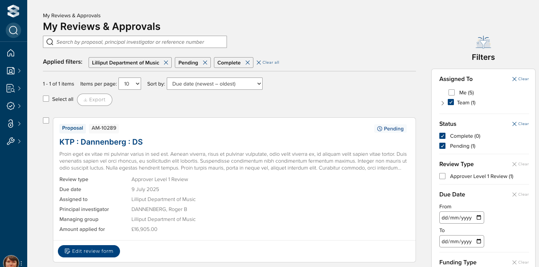Remove the Pending applied filter chip
This screenshot has width=539, height=267.
coord(205,63)
